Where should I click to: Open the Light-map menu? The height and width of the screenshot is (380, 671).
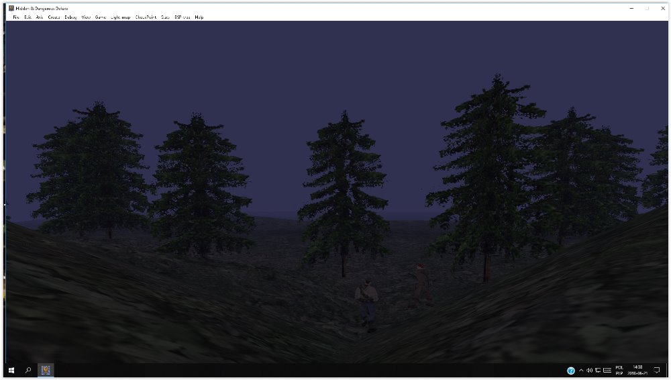(121, 17)
